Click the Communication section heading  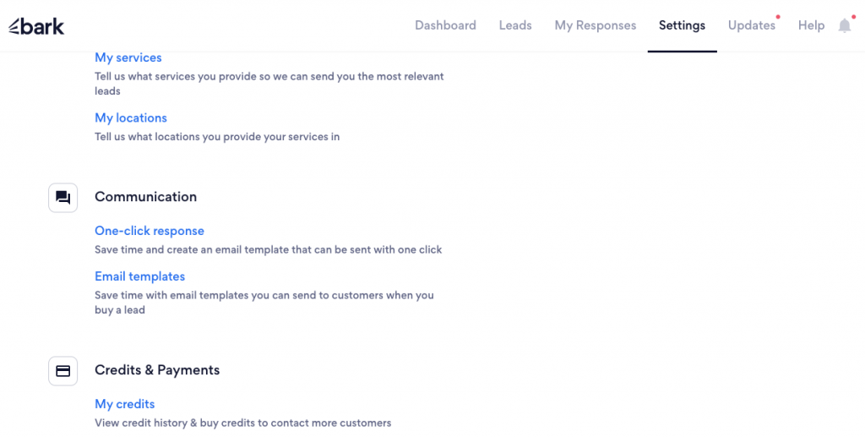[x=145, y=197]
